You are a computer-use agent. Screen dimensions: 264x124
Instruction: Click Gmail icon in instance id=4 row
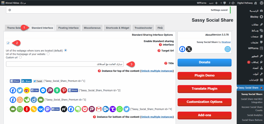pos(99,109)
